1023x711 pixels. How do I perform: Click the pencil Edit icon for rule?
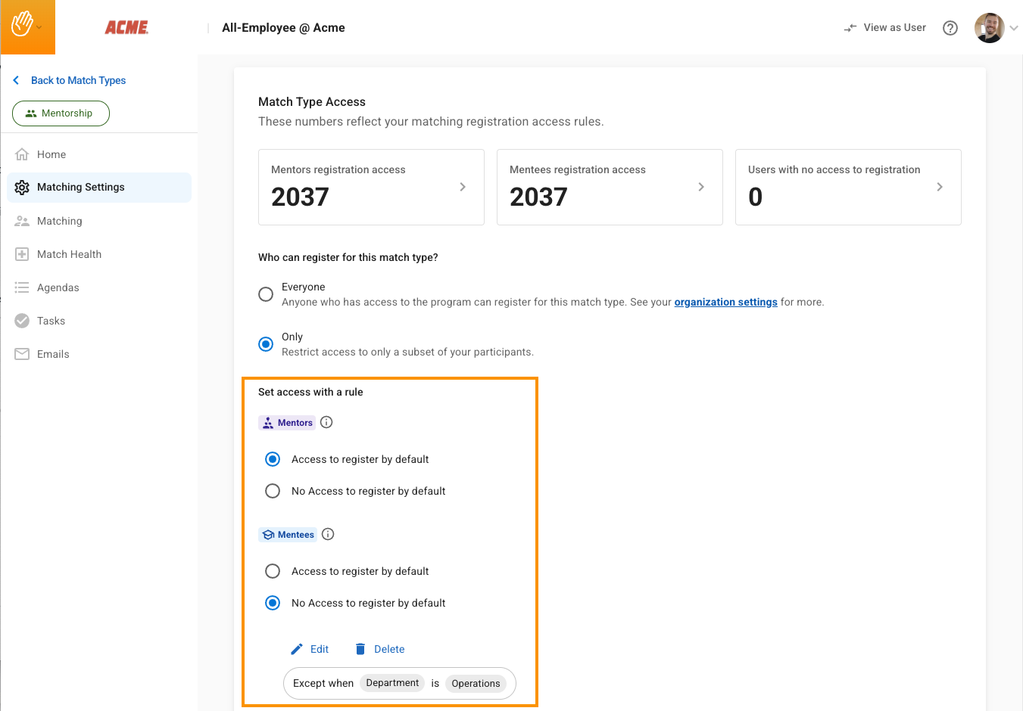297,649
